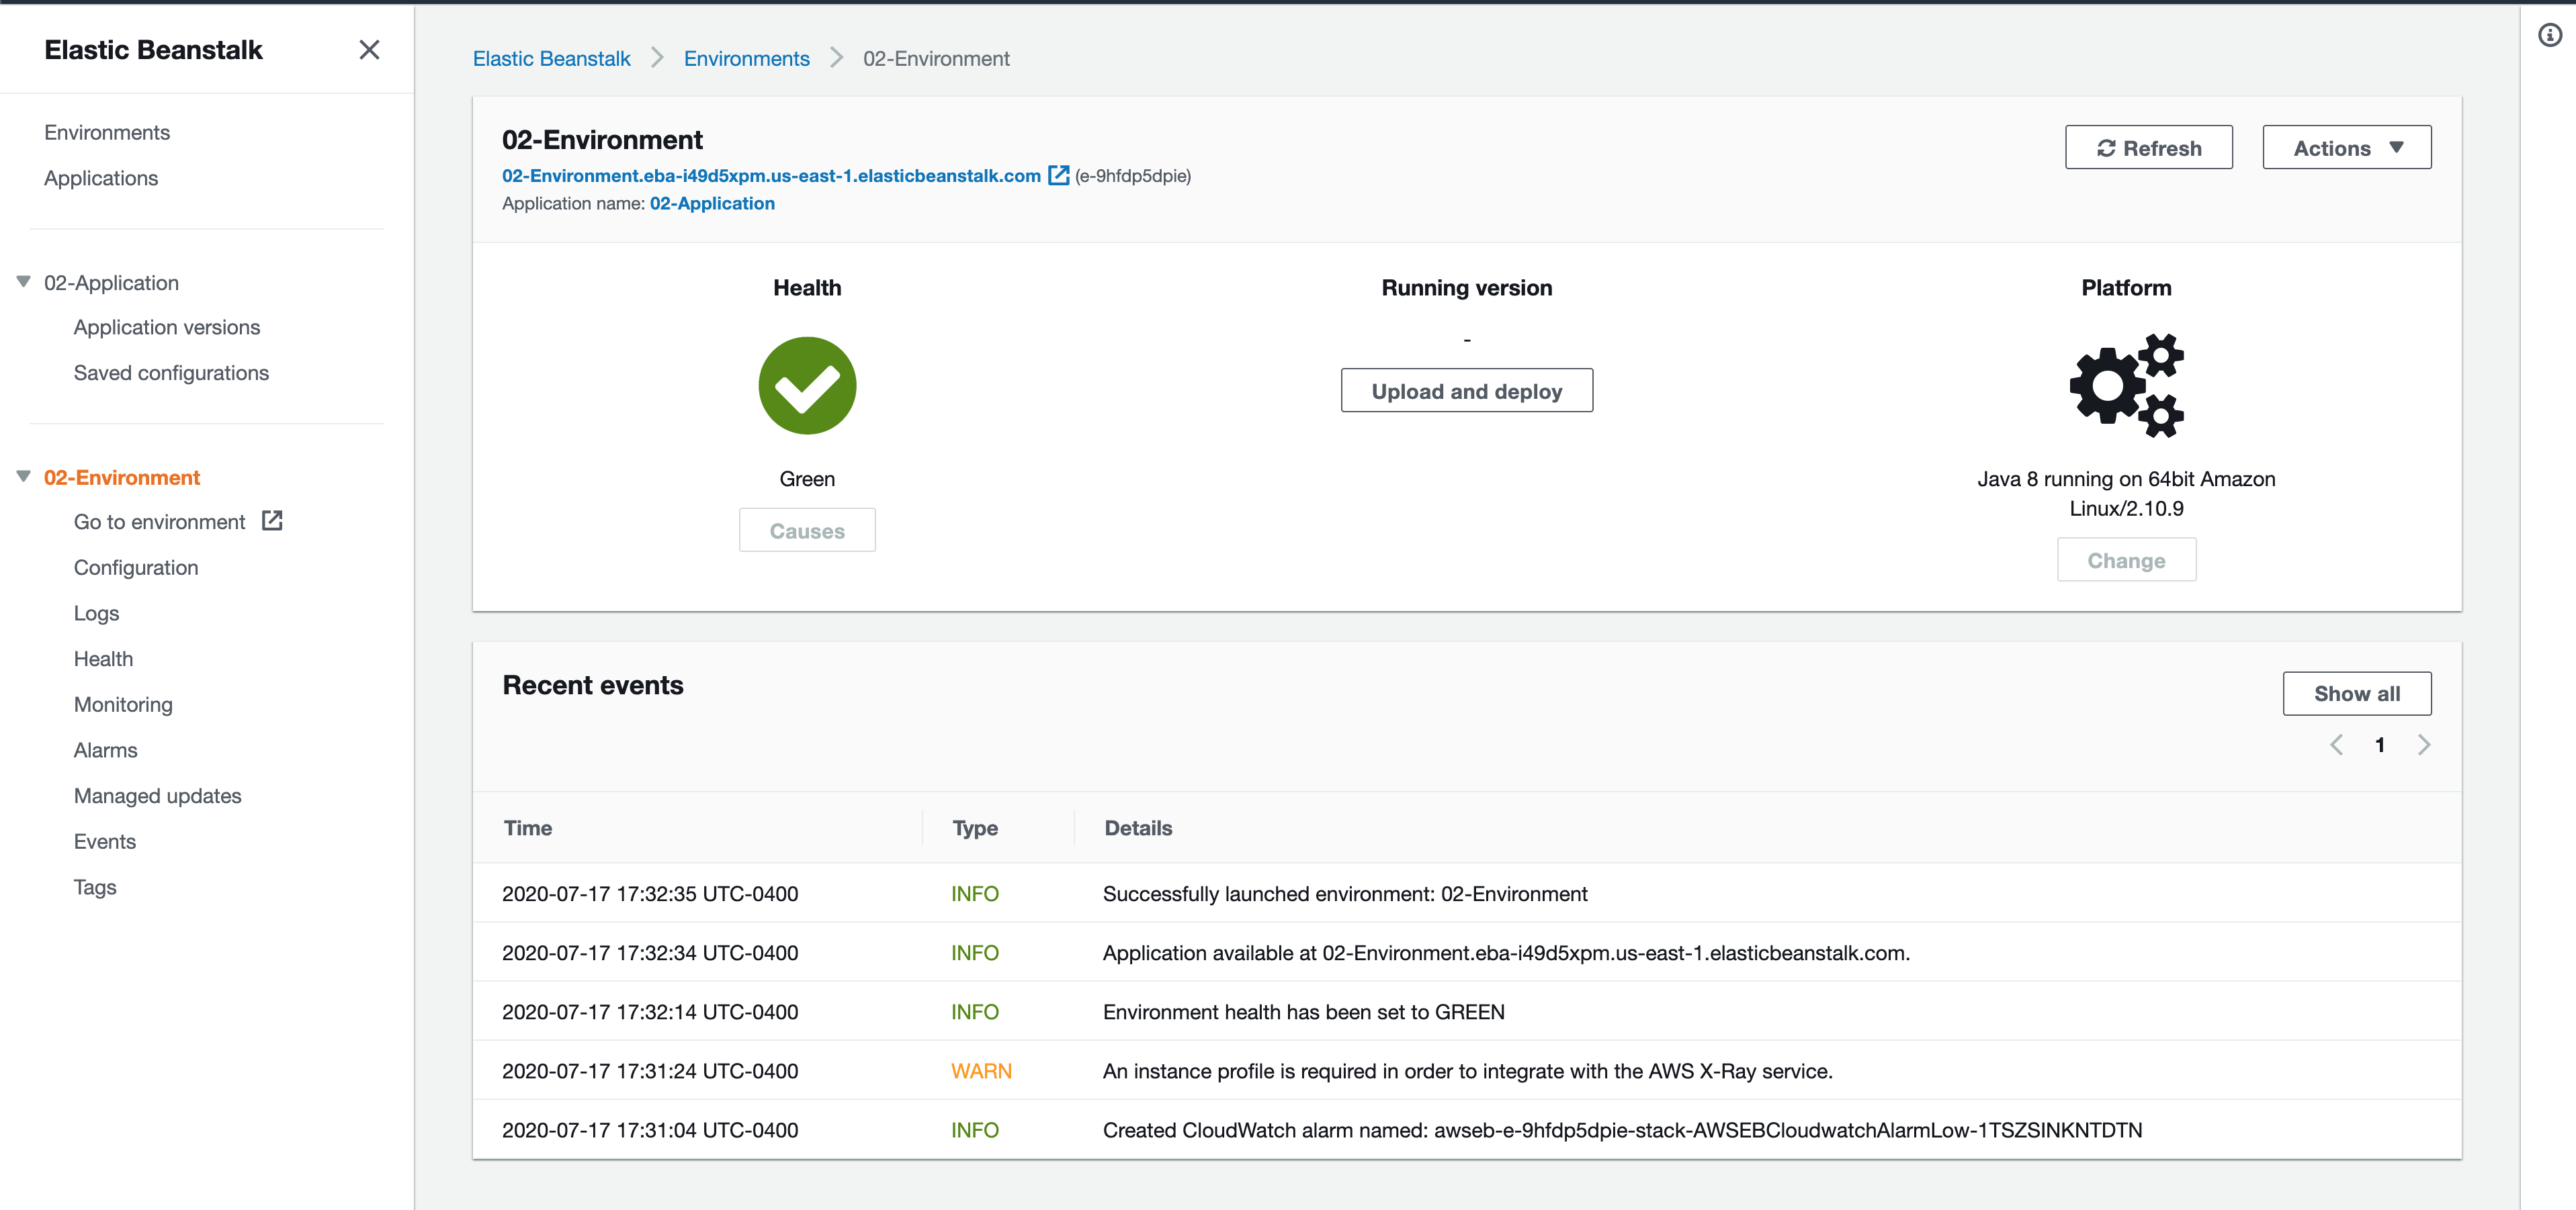Click the platform gears icon

pos(2126,385)
